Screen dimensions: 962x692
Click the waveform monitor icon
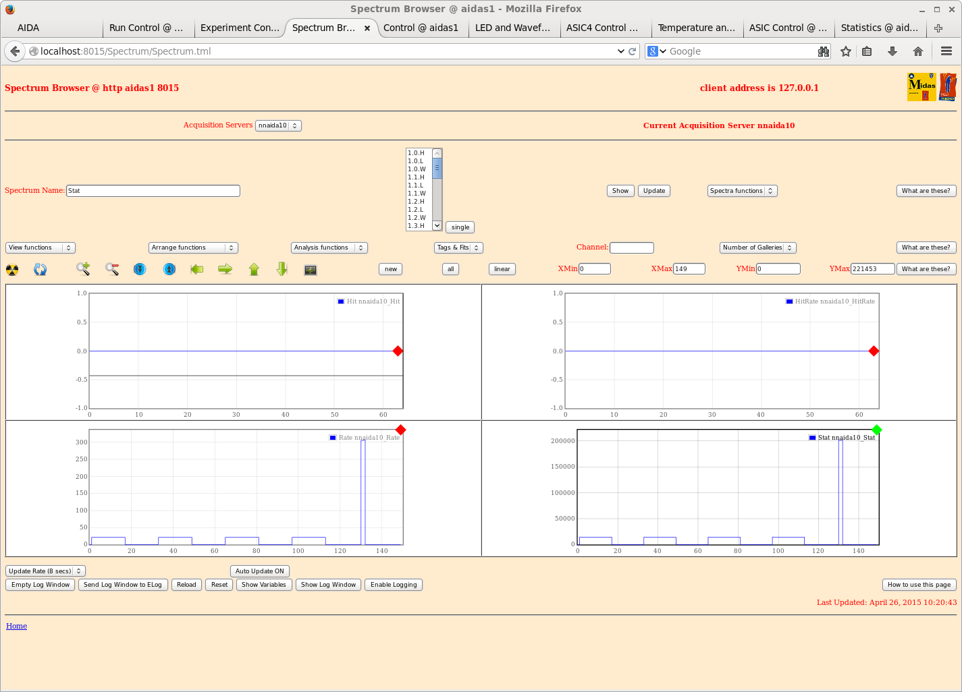coord(311,270)
